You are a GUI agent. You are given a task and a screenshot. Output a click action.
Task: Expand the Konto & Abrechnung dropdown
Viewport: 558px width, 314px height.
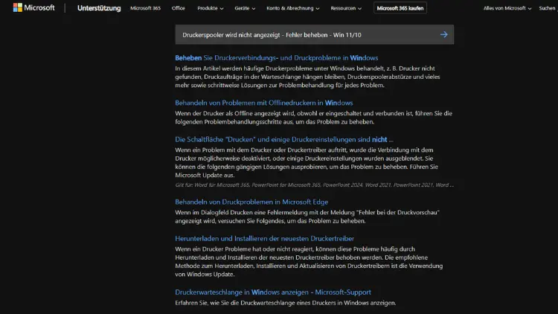click(x=293, y=8)
